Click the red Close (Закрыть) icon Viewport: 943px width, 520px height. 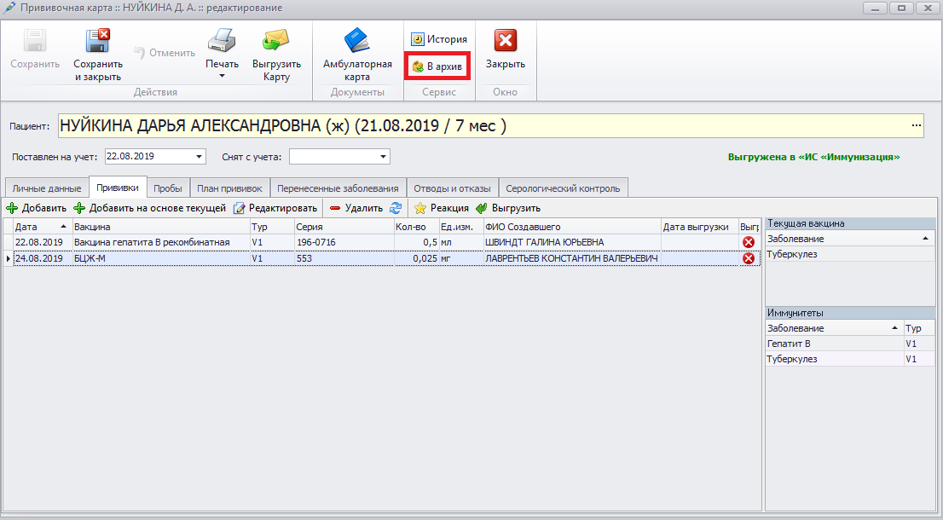(x=506, y=42)
